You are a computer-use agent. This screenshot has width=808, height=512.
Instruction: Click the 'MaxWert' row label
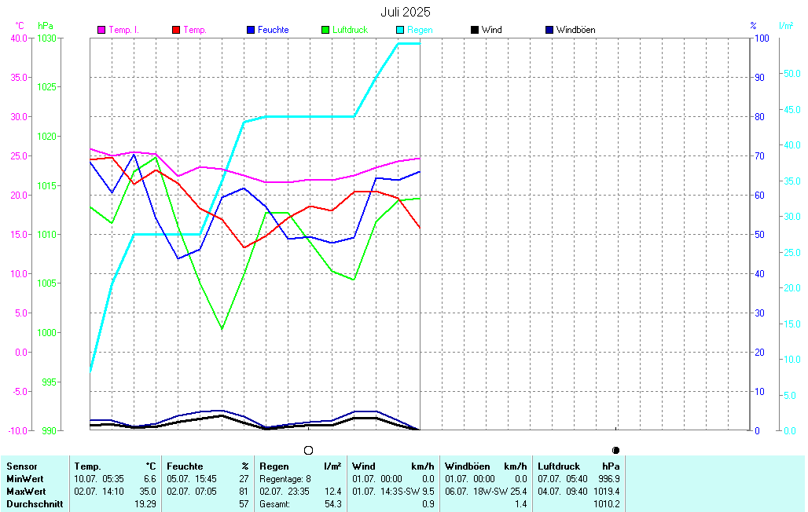tap(26, 492)
